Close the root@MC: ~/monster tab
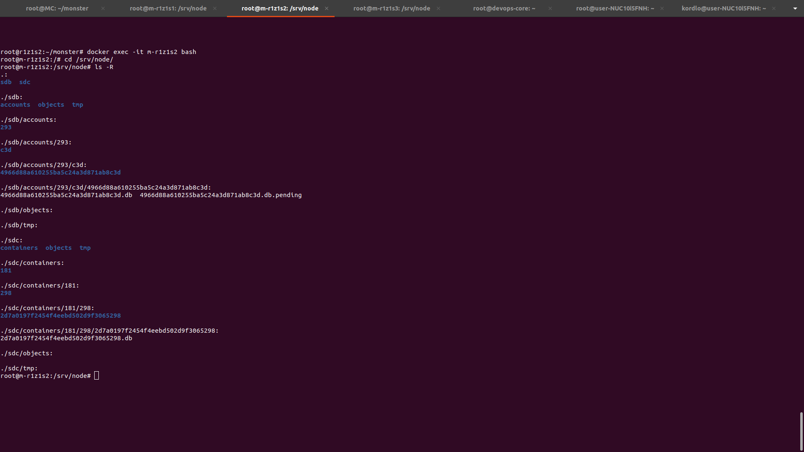804x452 pixels. pos(103,8)
